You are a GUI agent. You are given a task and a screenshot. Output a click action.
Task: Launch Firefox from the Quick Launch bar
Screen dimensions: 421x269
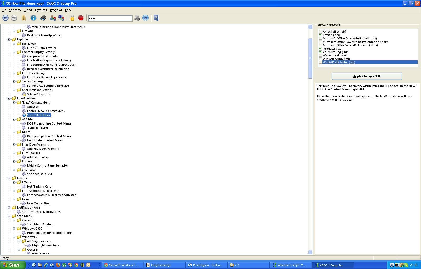pos(58,265)
